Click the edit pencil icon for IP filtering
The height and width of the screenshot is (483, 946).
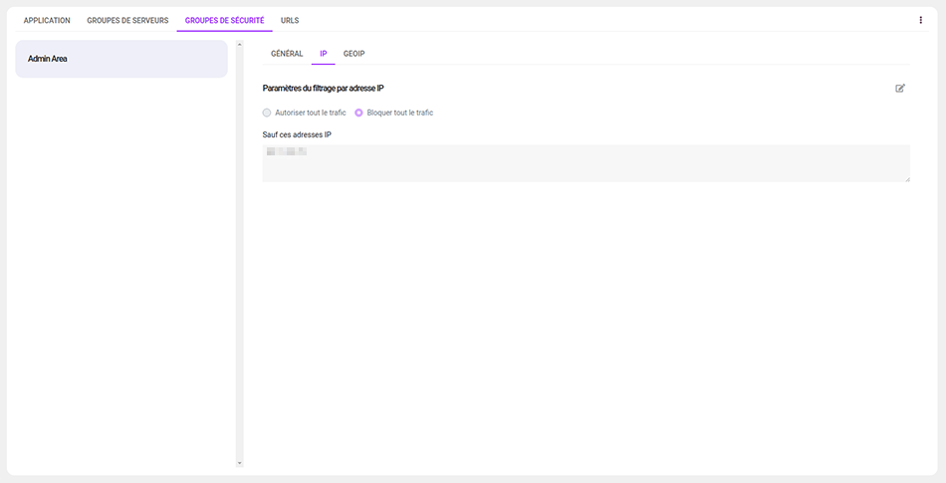tap(900, 89)
